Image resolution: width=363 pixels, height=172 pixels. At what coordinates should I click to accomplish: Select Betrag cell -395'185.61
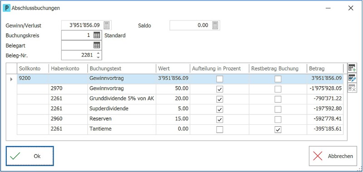pos(325,129)
